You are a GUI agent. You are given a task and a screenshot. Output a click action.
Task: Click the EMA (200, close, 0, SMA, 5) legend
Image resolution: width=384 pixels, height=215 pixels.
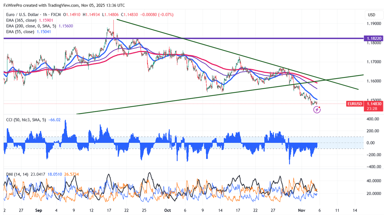pyautogui.click(x=31, y=26)
